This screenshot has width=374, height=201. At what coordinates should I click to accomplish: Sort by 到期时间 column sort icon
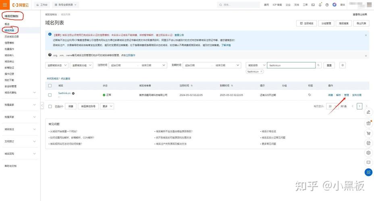point(232,86)
